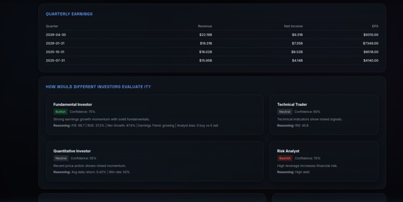403x202 pixels.
Task: Click Confidence: 60% label
Action: pos(307,112)
